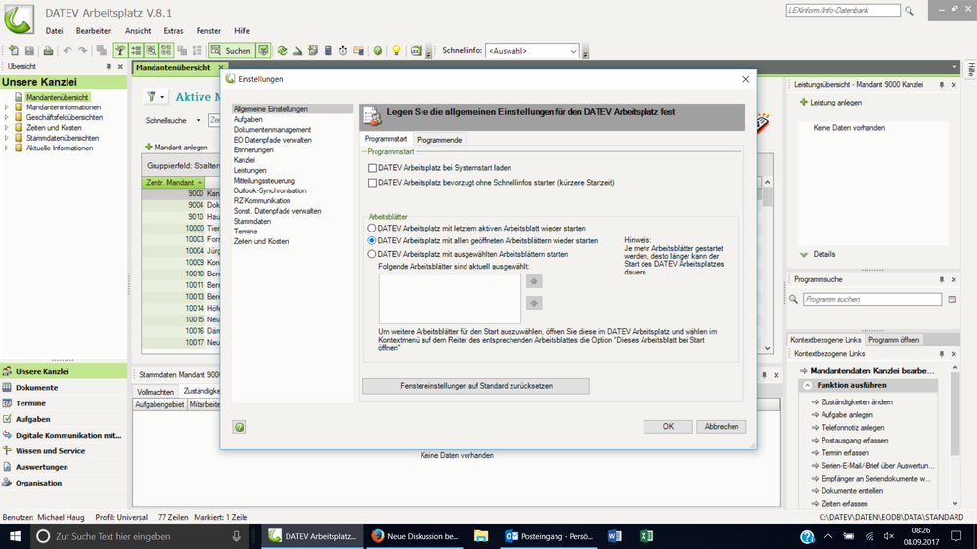Click the Programm suchen input field
Viewport: 977px width, 549px height.
pos(871,299)
